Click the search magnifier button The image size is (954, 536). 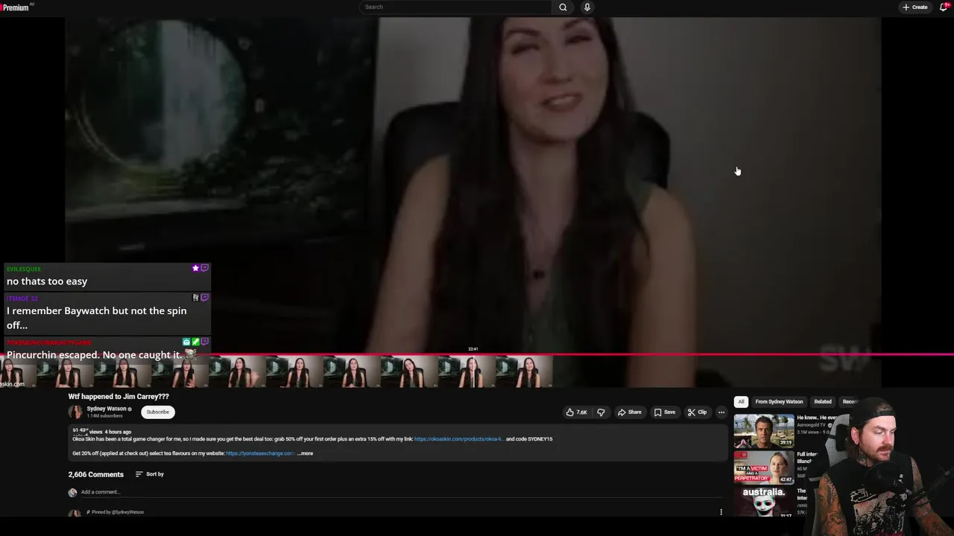pos(563,7)
